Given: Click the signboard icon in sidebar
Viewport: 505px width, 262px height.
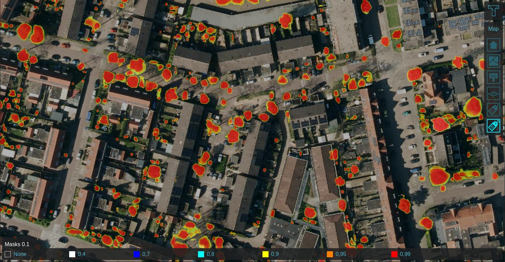Looking at the screenshot, I should tap(493, 77).
